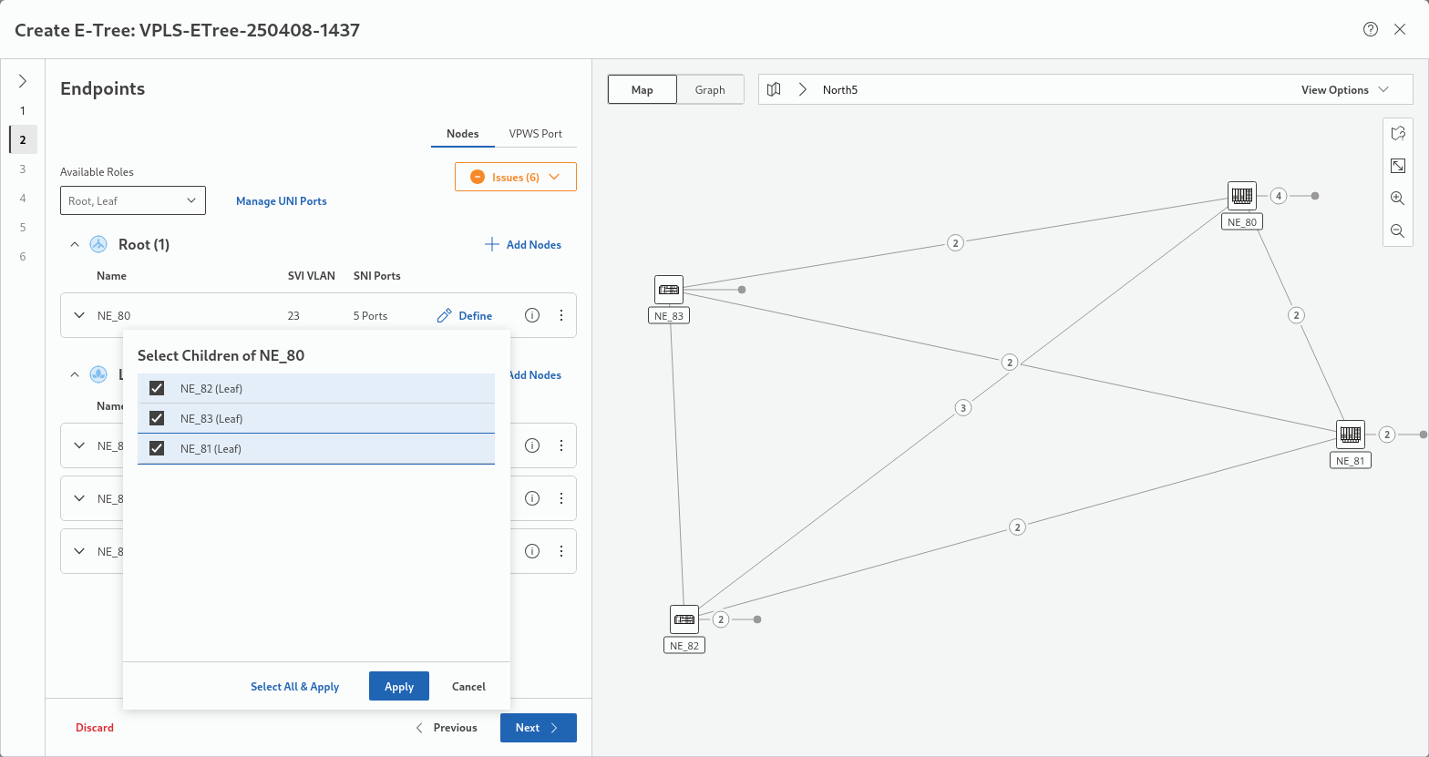
Task: Click the NE_80 node icon on map
Action: pyautogui.click(x=1241, y=196)
